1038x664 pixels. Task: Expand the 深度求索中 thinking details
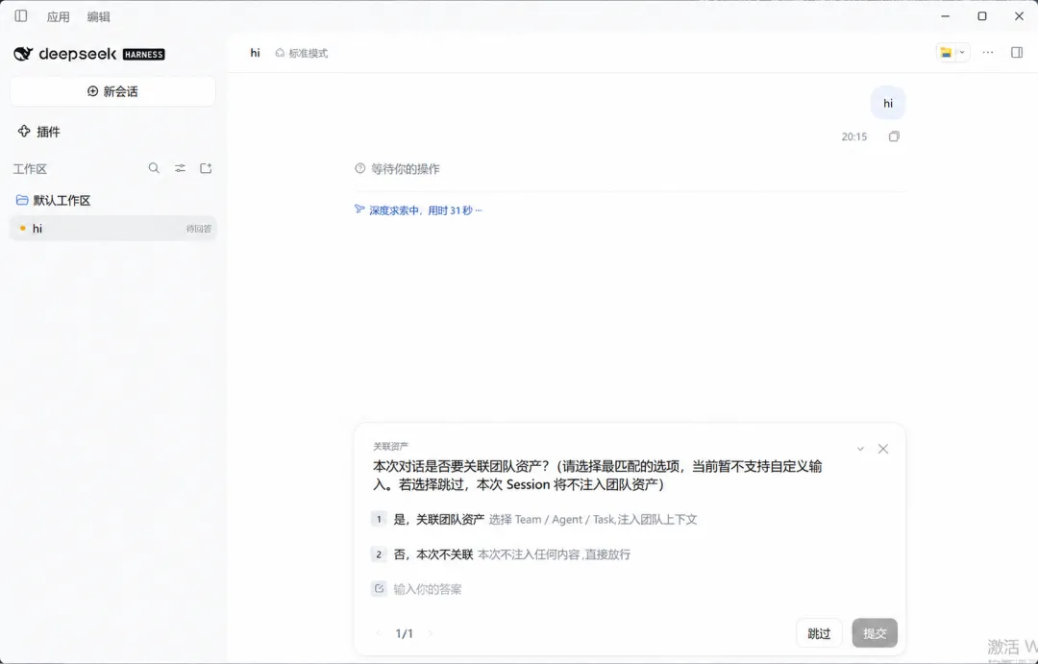point(418,210)
